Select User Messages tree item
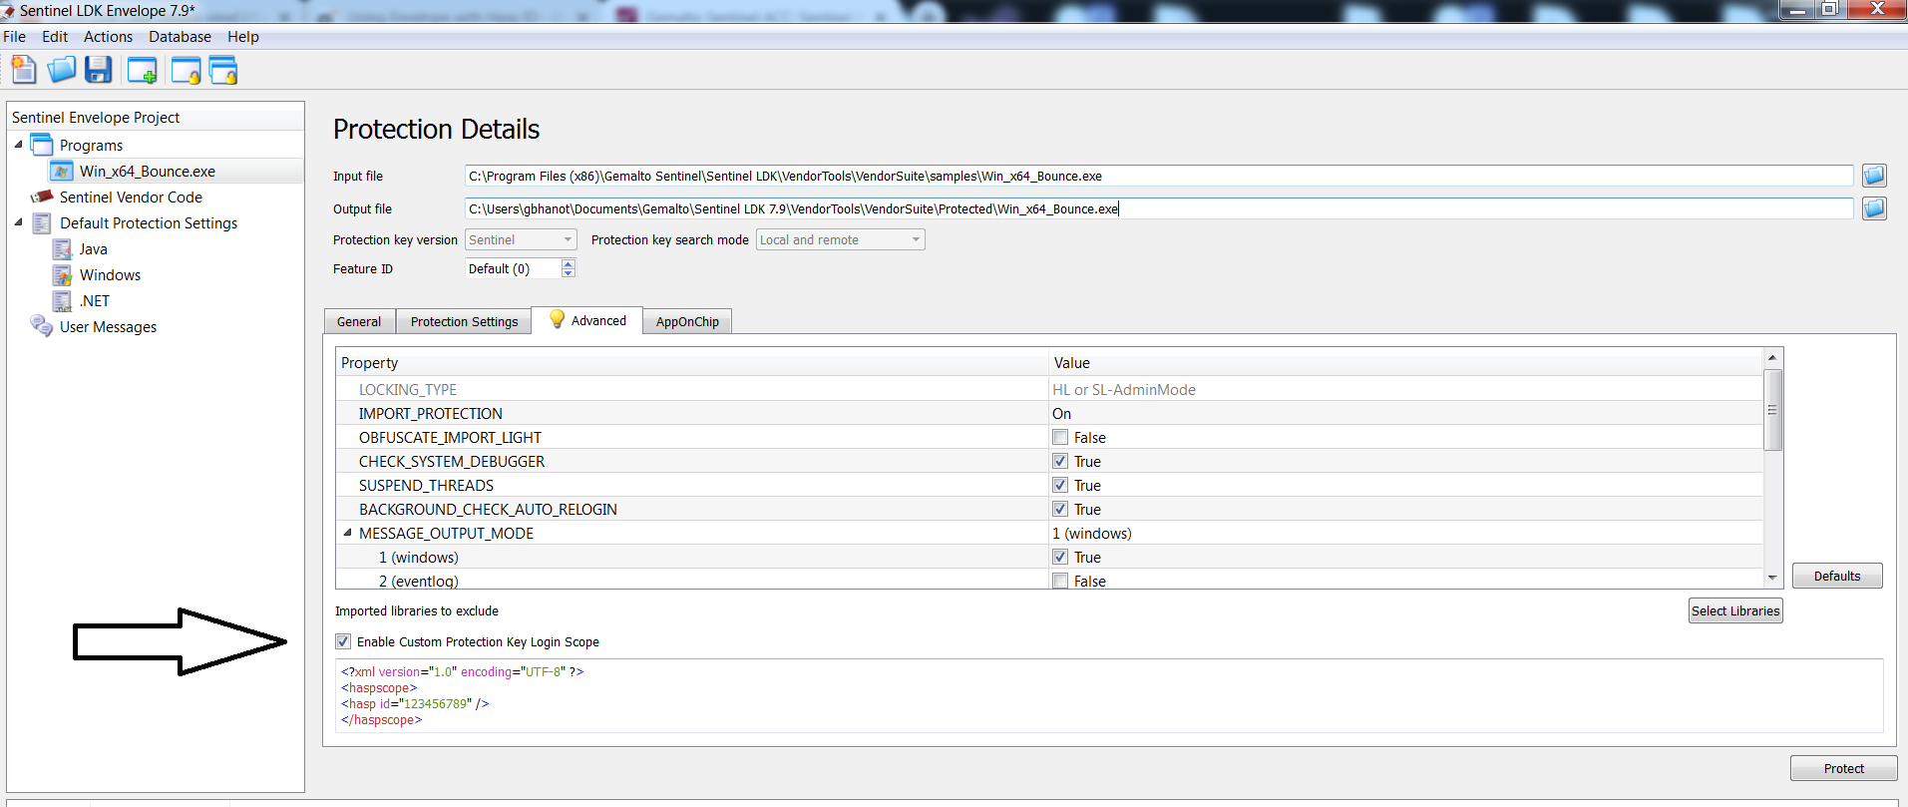Viewport: 1908px width, 807px height. [x=108, y=327]
